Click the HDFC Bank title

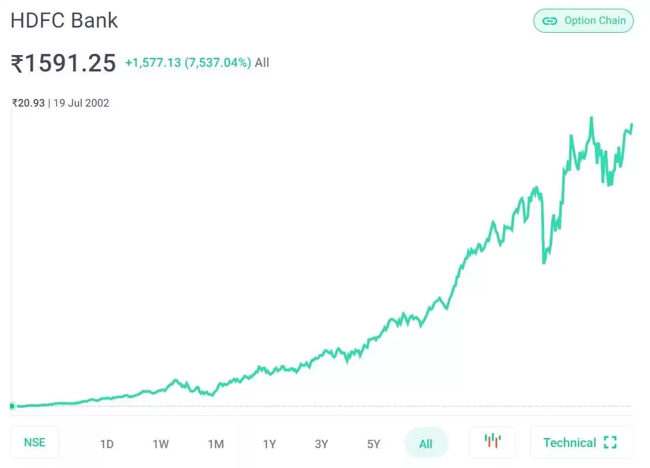pyautogui.click(x=64, y=21)
